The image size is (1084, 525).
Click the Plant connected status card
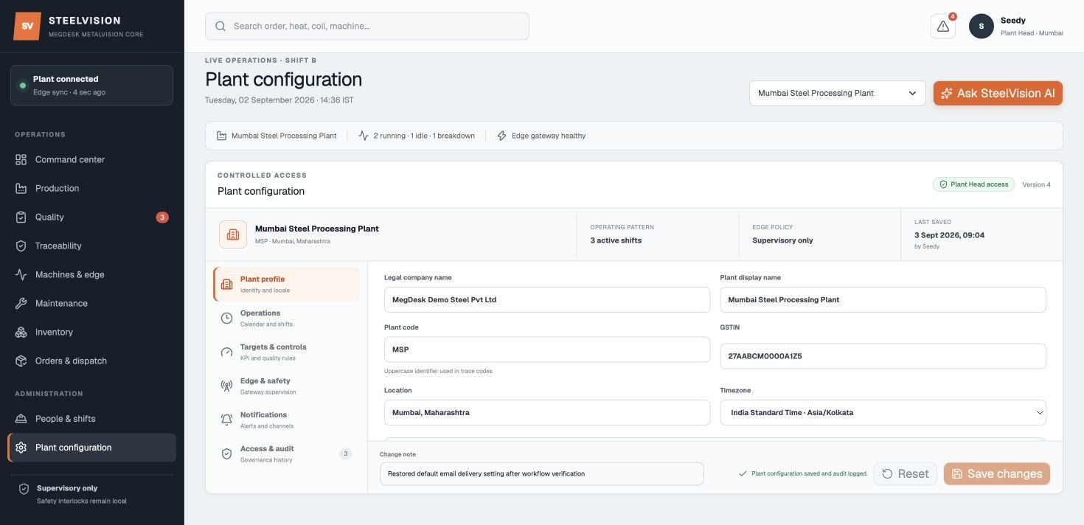[91, 86]
